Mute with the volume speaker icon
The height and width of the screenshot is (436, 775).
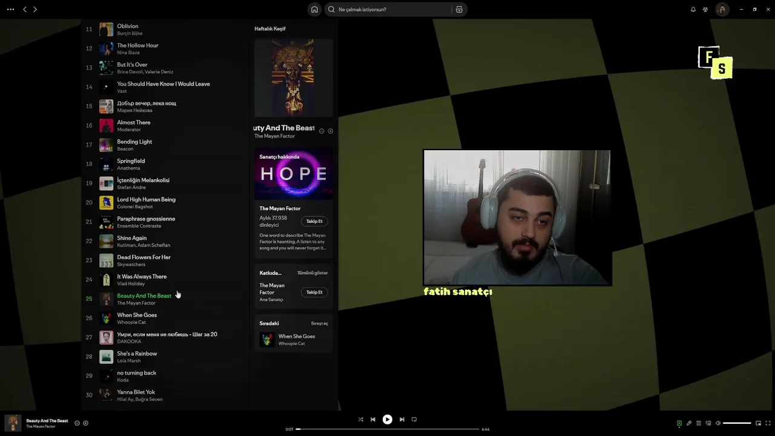click(718, 423)
